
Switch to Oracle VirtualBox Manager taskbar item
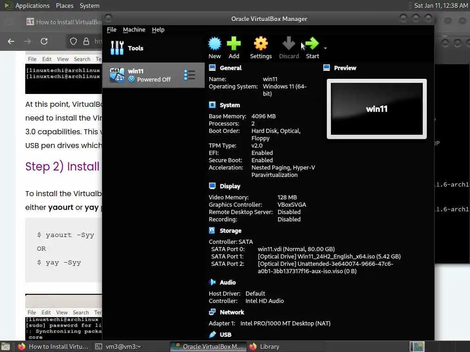pyautogui.click(x=208, y=346)
